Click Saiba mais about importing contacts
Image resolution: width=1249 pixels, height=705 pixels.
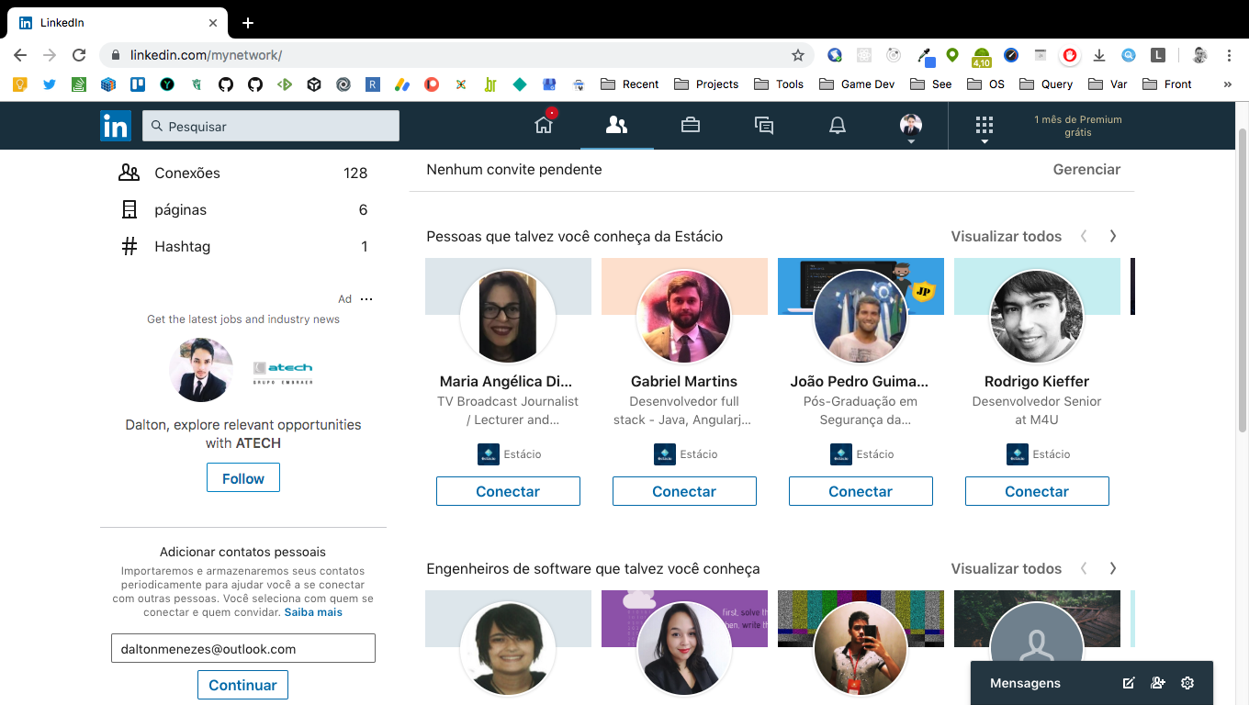313,611
